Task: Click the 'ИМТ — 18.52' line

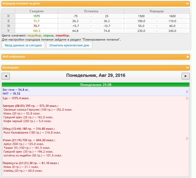Action: (11, 93)
